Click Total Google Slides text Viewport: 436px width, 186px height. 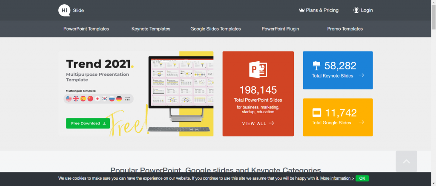pos(331,123)
